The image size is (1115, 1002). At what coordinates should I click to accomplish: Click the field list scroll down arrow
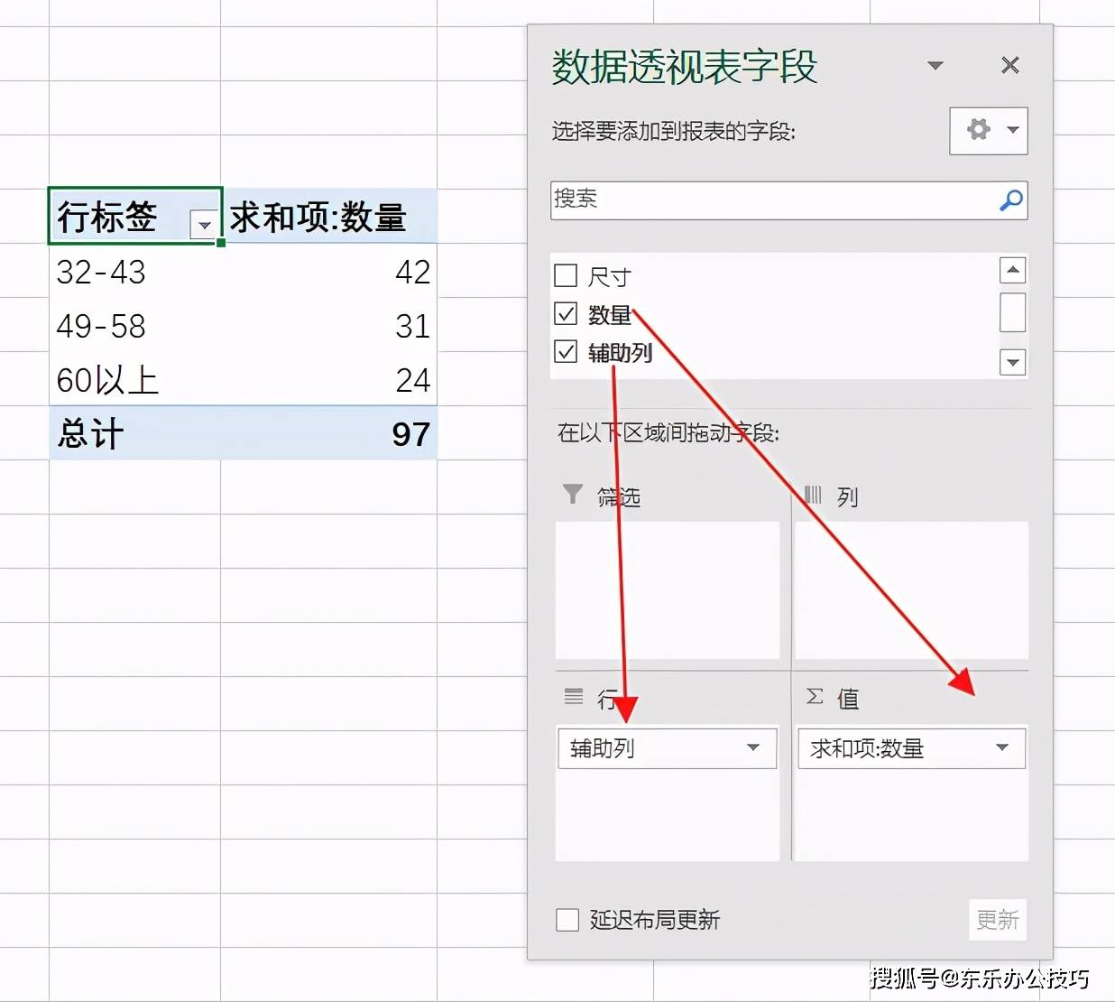1013,362
